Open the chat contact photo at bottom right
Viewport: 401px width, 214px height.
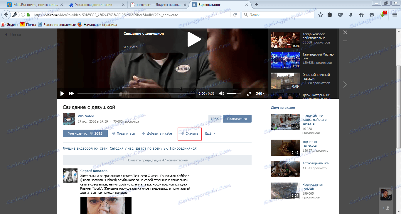pos(386,195)
